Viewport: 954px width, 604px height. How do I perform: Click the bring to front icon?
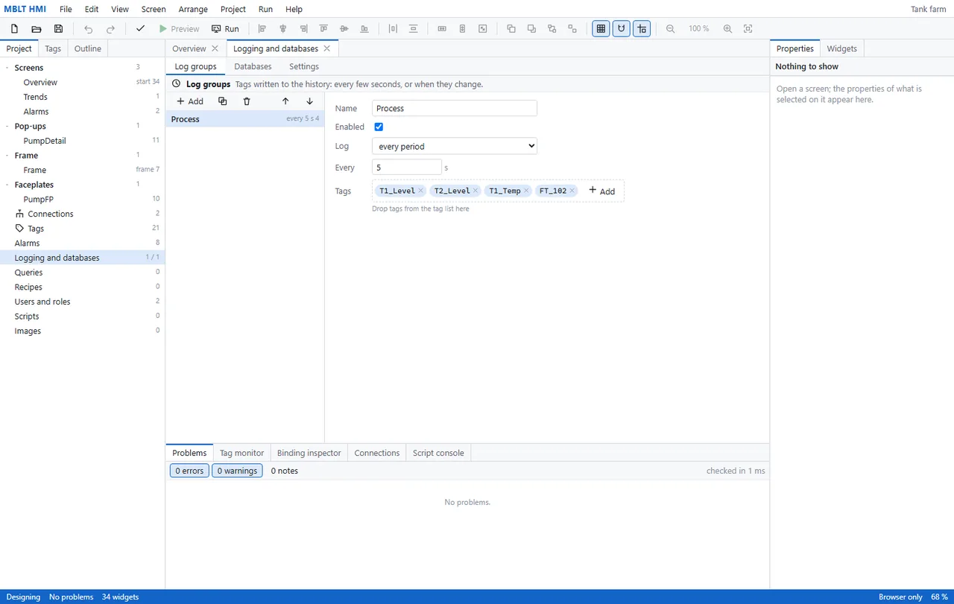[511, 29]
